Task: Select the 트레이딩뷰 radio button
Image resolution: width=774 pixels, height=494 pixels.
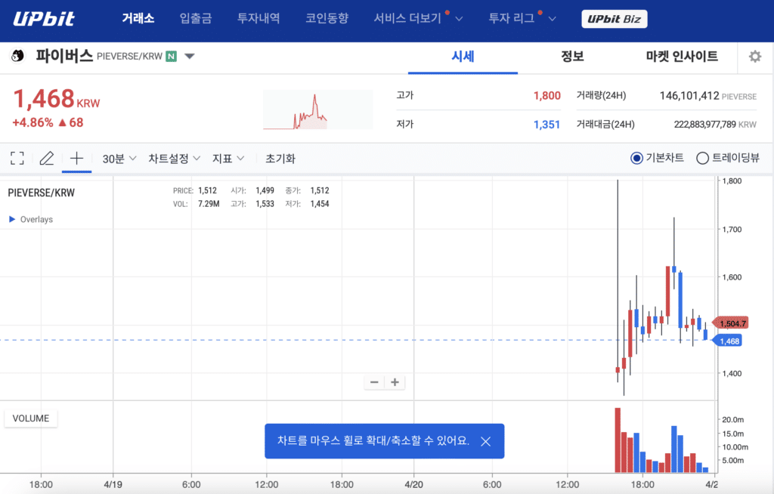Action: point(702,158)
